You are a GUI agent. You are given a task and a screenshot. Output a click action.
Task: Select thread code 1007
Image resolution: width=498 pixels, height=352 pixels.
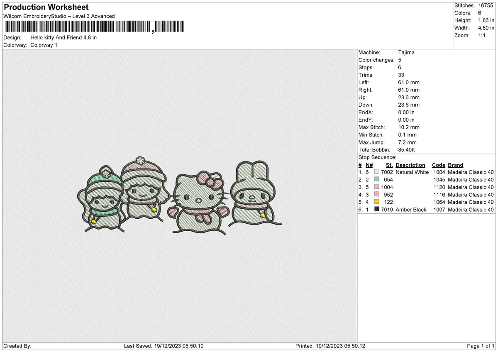point(439,210)
